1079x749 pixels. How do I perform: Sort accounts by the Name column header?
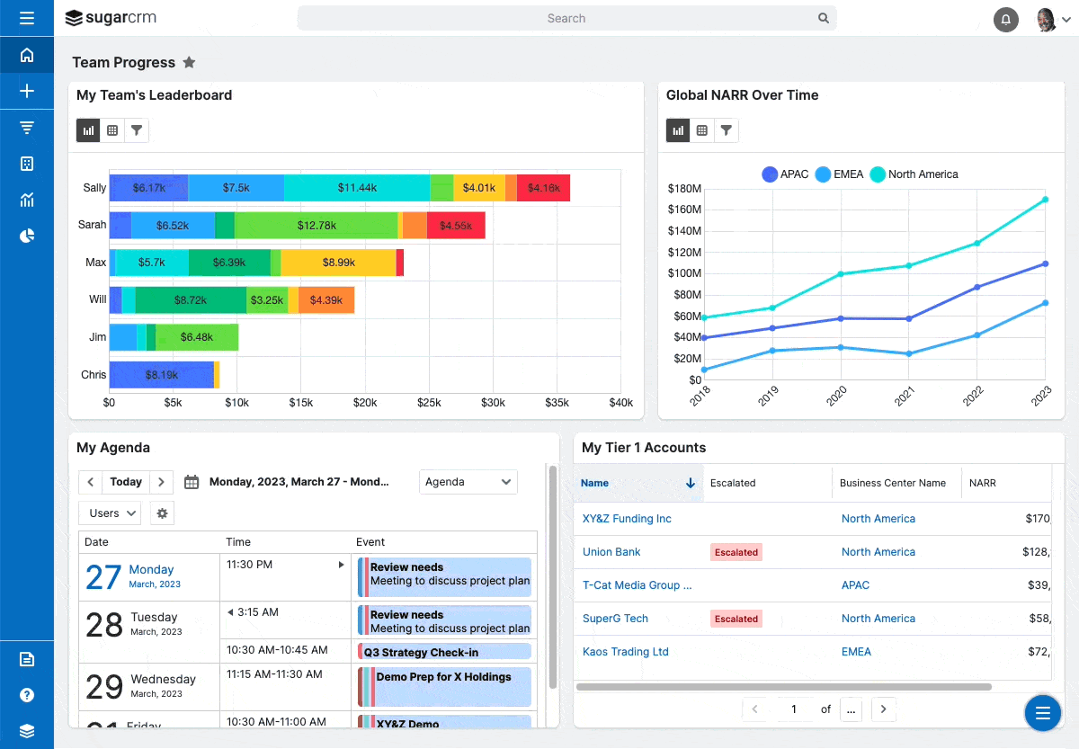pyautogui.click(x=594, y=483)
